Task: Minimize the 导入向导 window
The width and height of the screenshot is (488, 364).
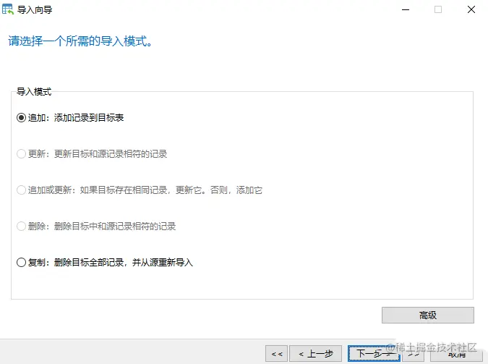Action: coord(405,9)
